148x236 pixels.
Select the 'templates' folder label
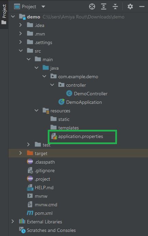[68, 128]
